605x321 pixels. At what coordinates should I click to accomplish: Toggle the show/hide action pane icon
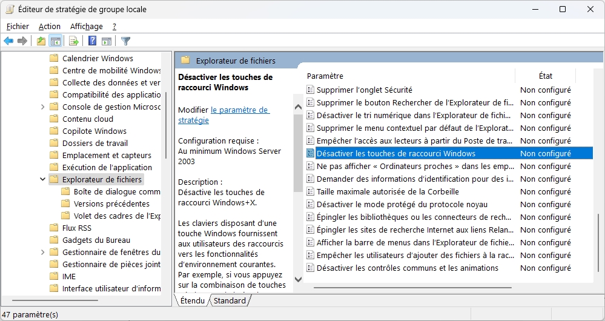point(107,41)
